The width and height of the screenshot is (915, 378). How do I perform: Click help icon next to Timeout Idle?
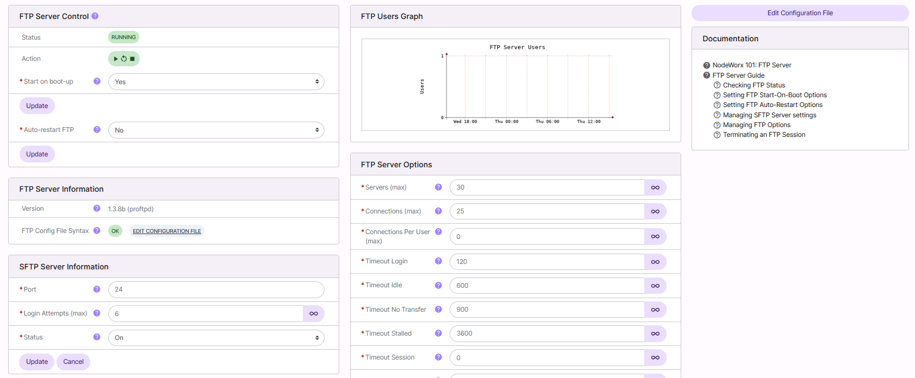(x=438, y=285)
